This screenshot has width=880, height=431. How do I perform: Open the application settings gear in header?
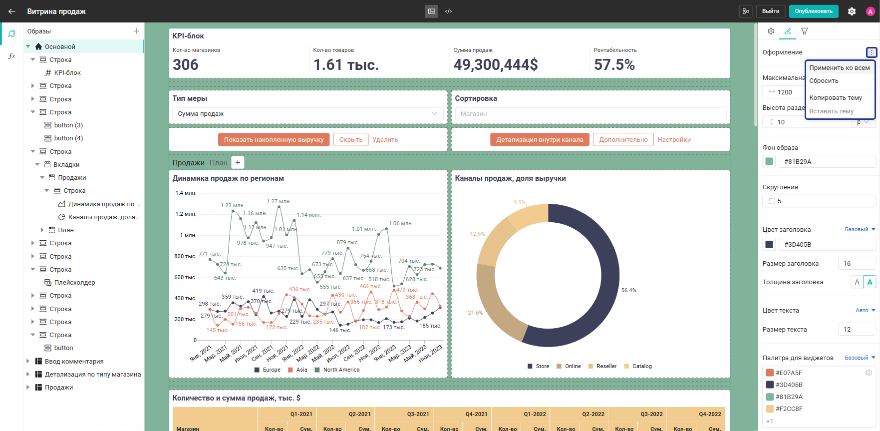click(x=852, y=11)
